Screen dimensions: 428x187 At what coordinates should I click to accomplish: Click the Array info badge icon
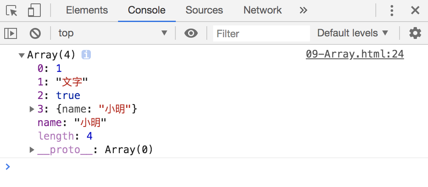click(x=86, y=55)
